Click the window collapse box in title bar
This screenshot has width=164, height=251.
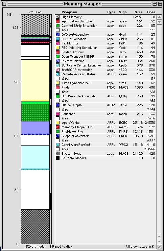pos(160,4)
